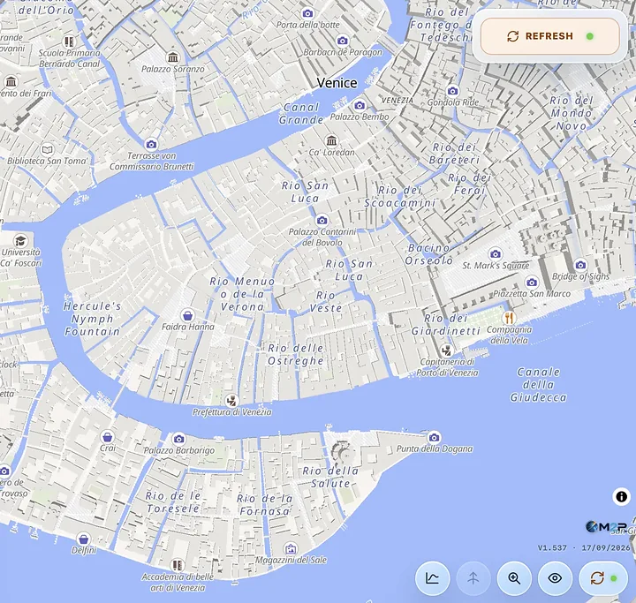This screenshot has height=603, width=636.
Task: Select the Palazzo Bembo camera marker
Action: pos(360,105)
